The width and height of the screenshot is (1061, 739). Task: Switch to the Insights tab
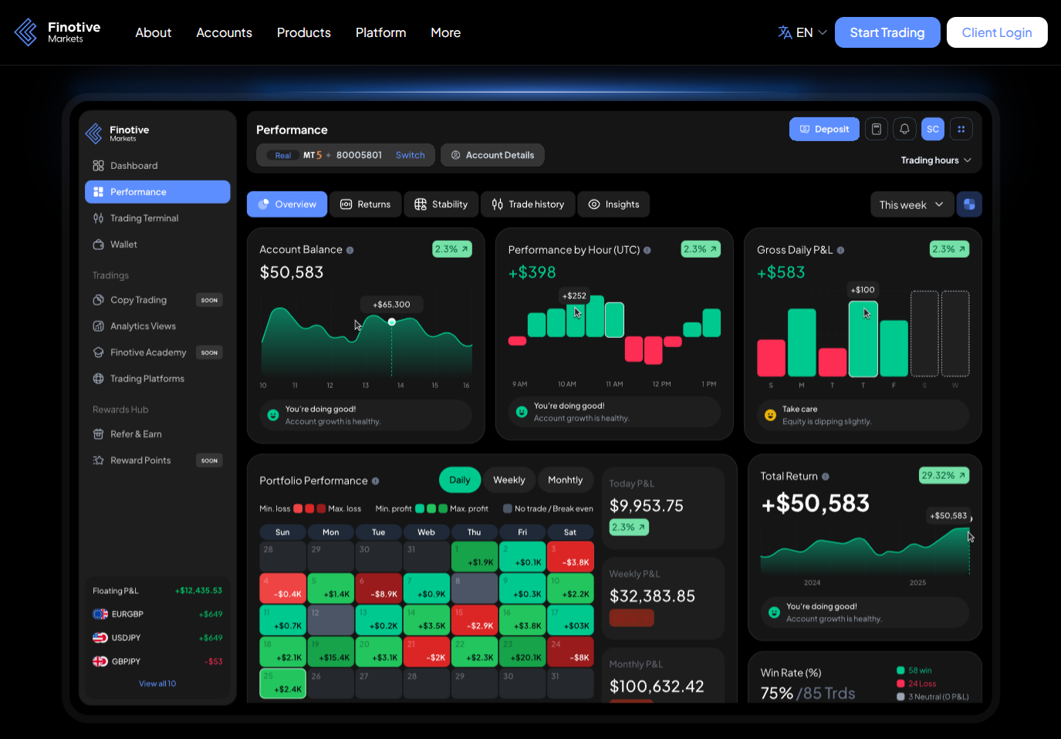click(x=614, y=204)
